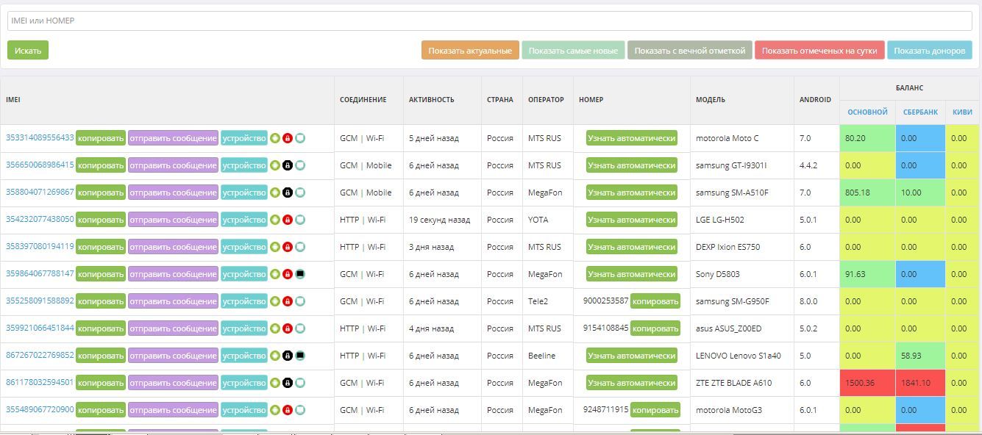Focus the IMEI или НОМЕР search field
Viewport: 982px width, 435px height.
490,21
